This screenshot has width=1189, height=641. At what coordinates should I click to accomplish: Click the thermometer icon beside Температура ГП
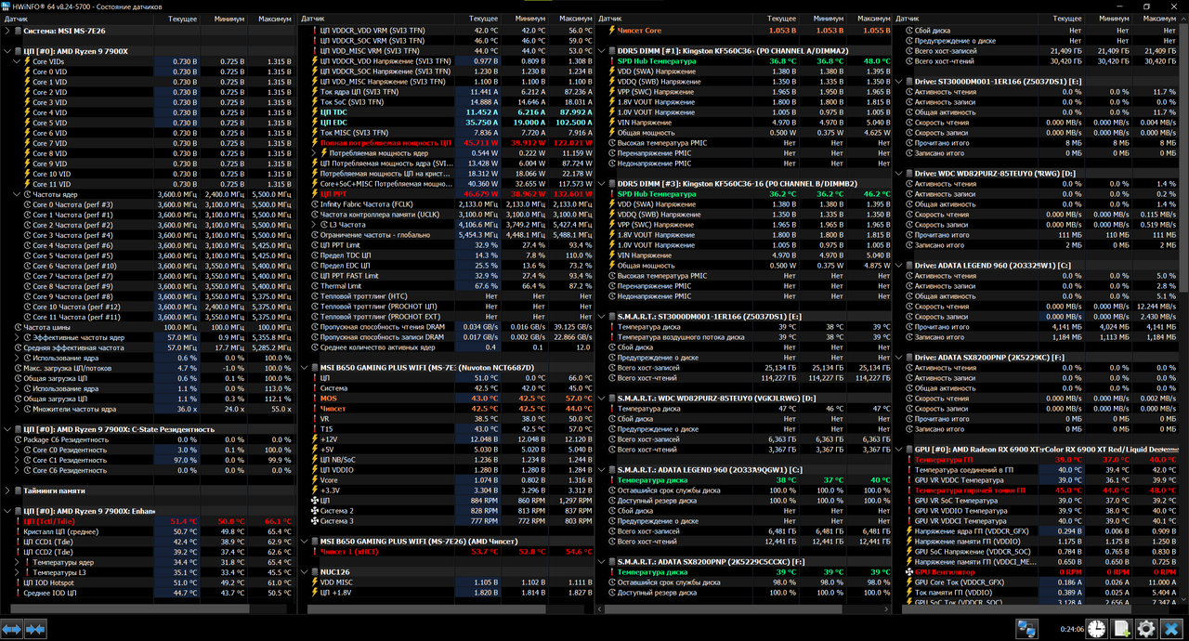(908, 460)
